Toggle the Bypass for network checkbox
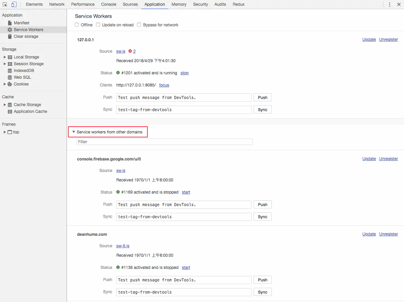The width and height of the screenshot is (404, 302). 139,25
